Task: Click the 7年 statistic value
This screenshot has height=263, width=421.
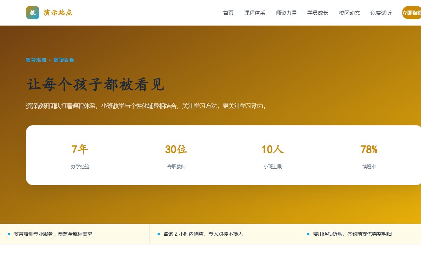Action: [x=80, y=149]
